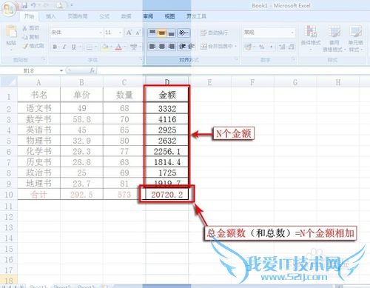Click the phonetic guide 变 icon
The image size is (370, 288).
133,47
